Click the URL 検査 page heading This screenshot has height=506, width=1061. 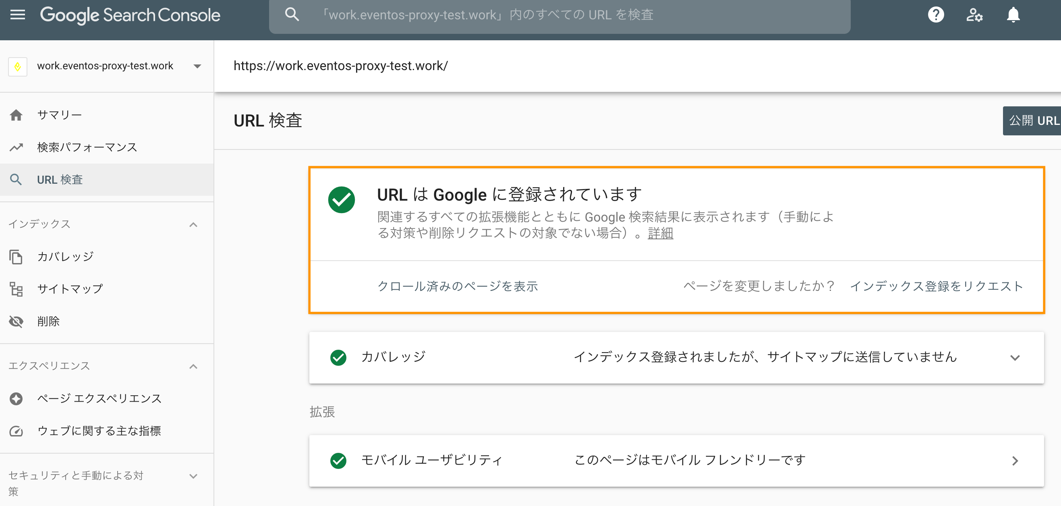(x=268, y=121)
